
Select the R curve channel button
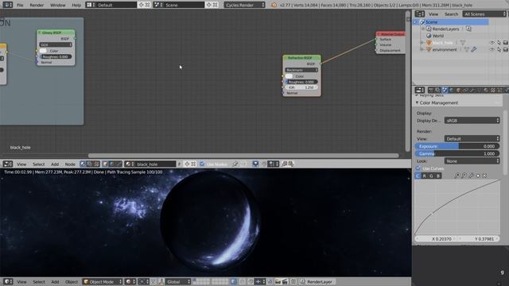(x=424, y=176)
